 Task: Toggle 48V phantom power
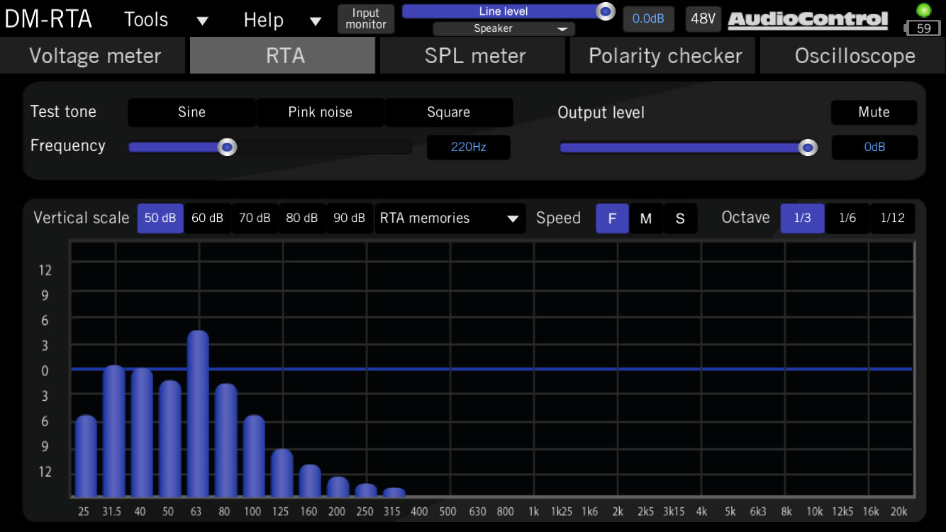703,18
